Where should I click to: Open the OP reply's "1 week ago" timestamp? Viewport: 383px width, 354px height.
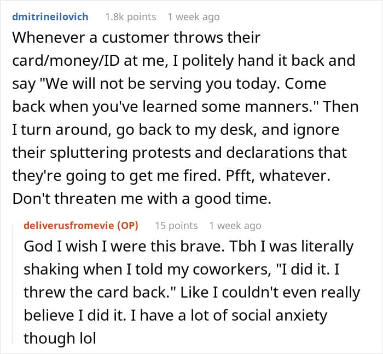point(235,225)
